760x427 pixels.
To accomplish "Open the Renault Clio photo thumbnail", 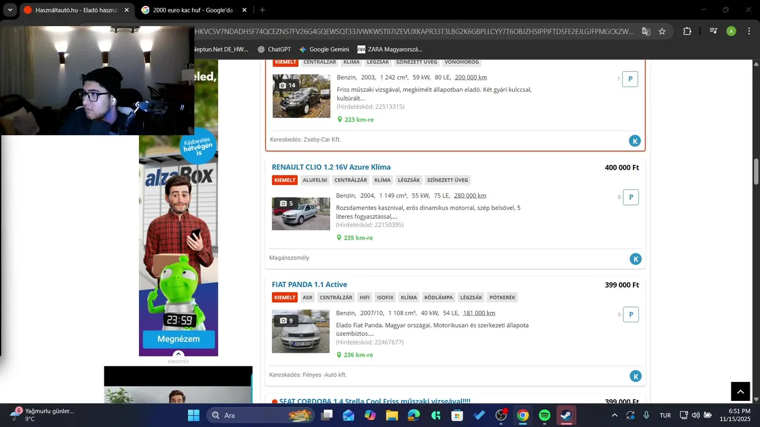I will coord(301,213).
